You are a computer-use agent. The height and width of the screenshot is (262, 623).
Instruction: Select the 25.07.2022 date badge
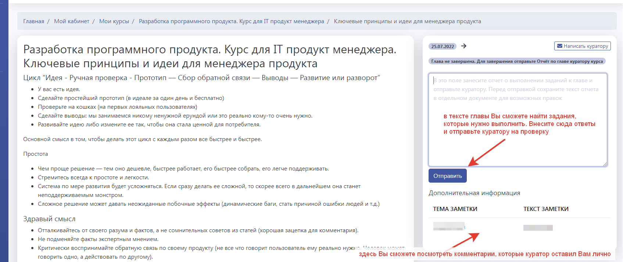tap(443, 46)
